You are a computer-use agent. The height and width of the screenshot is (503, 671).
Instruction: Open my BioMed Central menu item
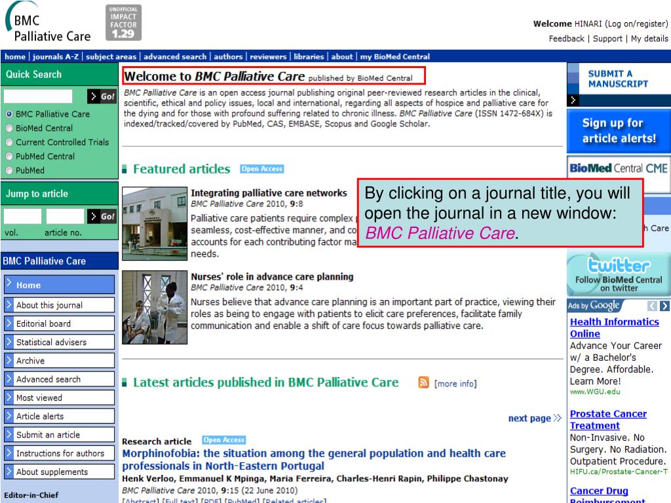[x=394, y=56]
